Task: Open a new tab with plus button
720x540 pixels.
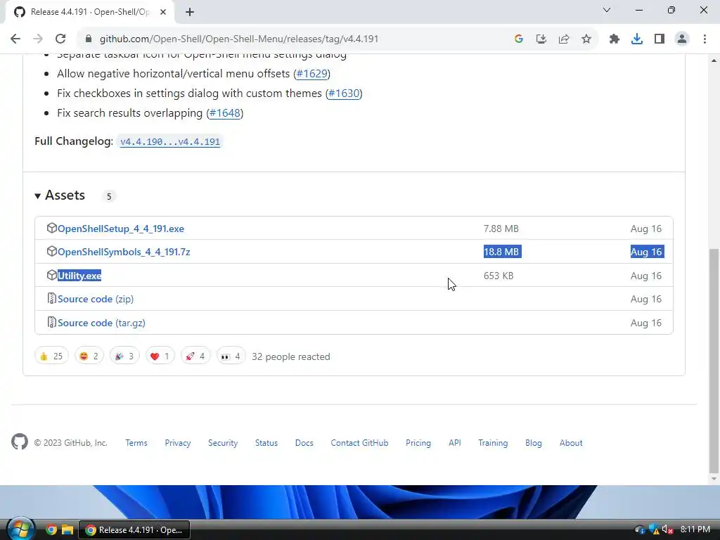Action: click(190, 12)
